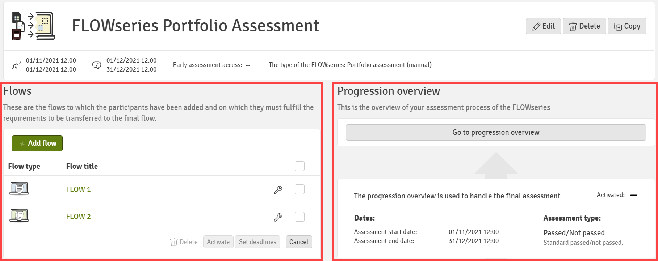
Task: Tick the select-all flows checkbox
Action: pyautogui.click(x=299, y=166)
